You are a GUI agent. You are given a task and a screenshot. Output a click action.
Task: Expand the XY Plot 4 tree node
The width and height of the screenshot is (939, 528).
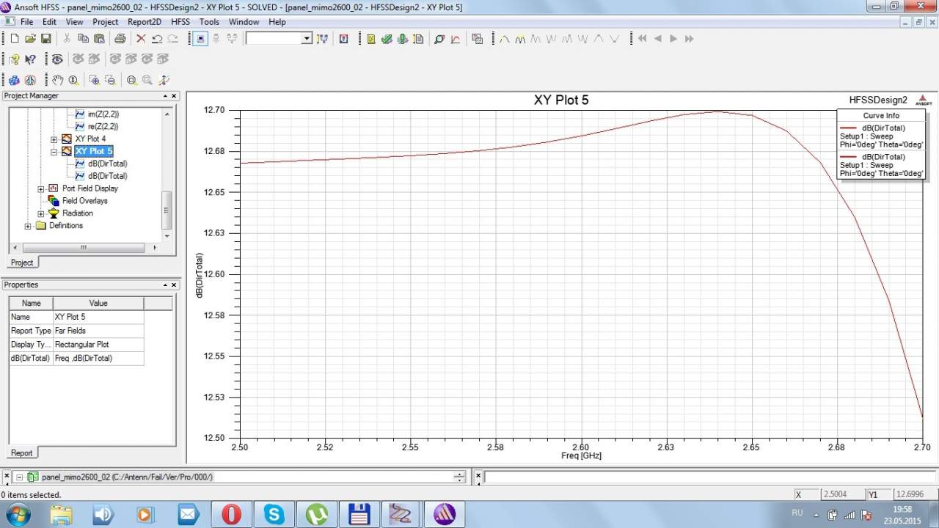[x=54, y=139]
